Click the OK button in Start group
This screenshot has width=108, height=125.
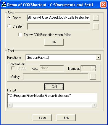54,42
